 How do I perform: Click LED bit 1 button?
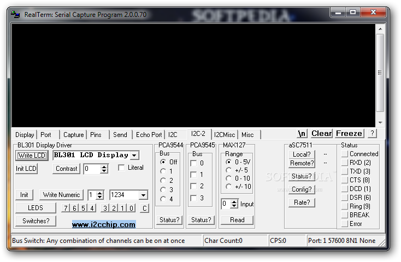coord(122,209)
